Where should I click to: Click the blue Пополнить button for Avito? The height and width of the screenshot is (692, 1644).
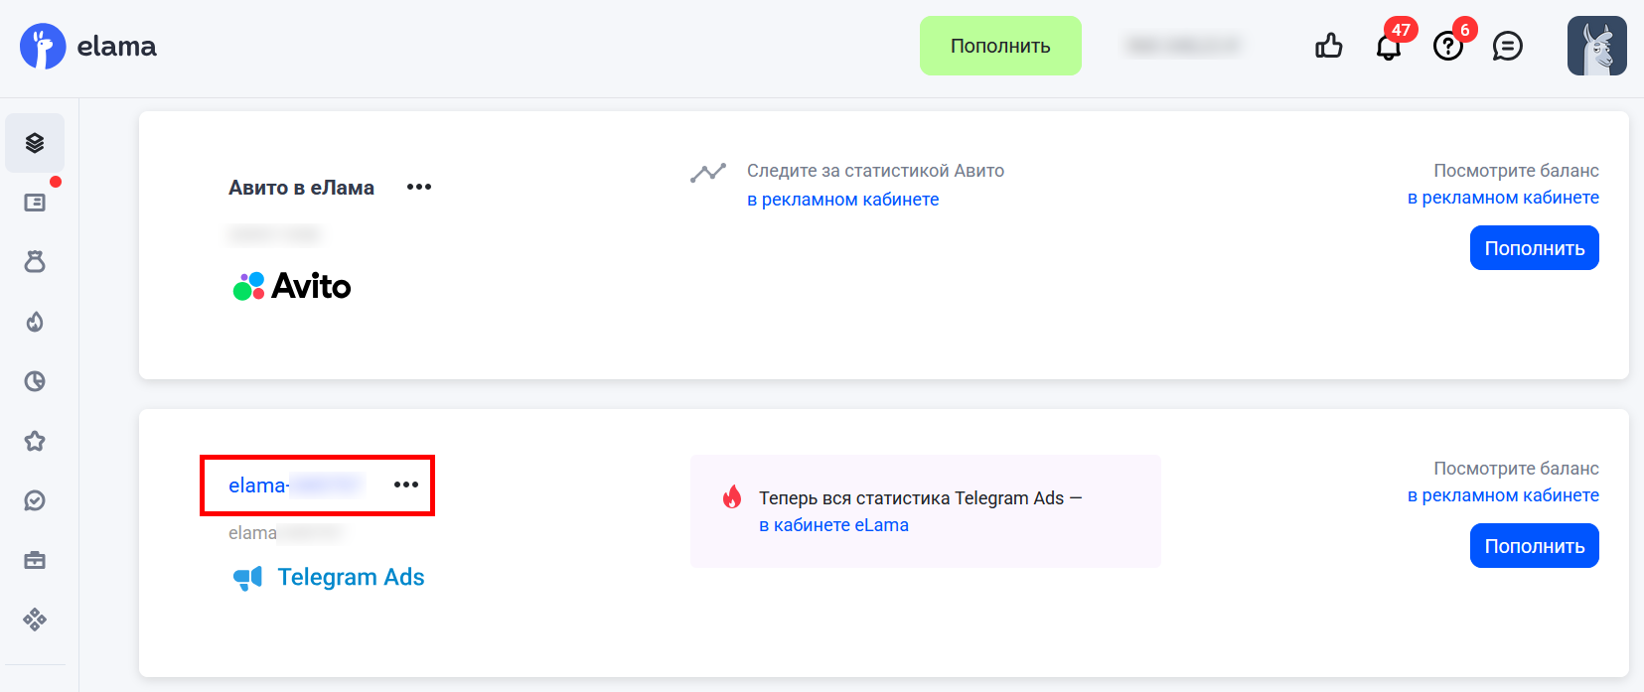(1534, 248)
